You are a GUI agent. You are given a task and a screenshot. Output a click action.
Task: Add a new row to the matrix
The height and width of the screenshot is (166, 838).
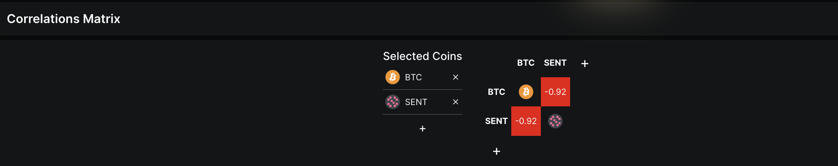pos(497,151)
